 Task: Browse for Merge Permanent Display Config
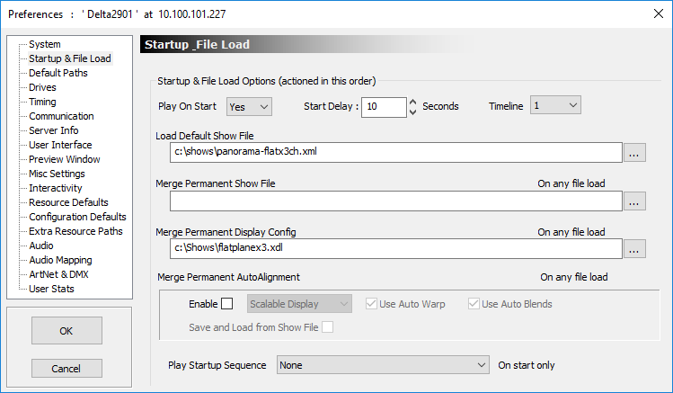(634, 249)
